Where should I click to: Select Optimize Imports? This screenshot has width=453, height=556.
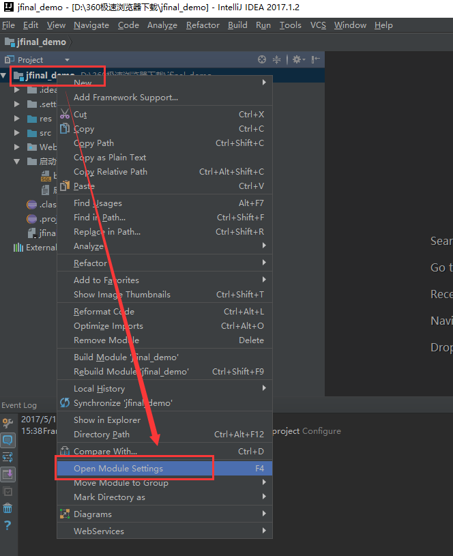click(x=164, y=325)
